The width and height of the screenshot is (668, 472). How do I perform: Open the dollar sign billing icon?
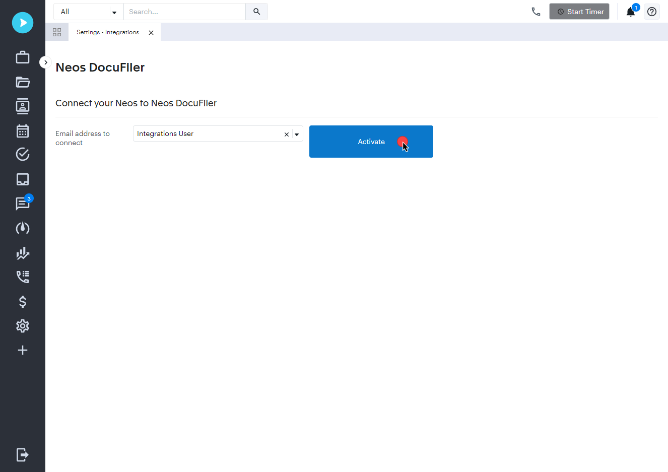coord(23,301)
